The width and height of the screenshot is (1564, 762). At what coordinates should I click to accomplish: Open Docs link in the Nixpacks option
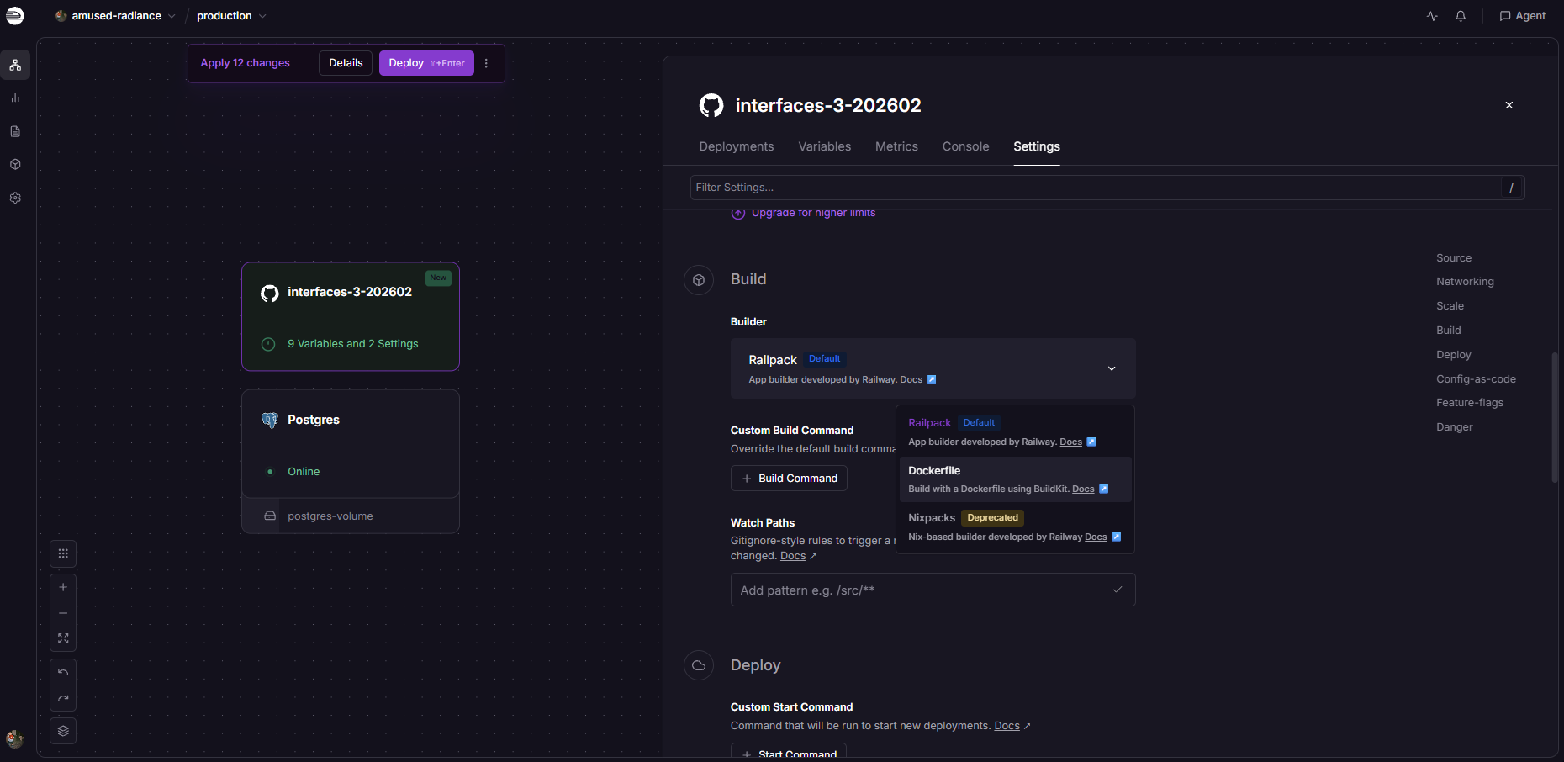click(1096, 537)
